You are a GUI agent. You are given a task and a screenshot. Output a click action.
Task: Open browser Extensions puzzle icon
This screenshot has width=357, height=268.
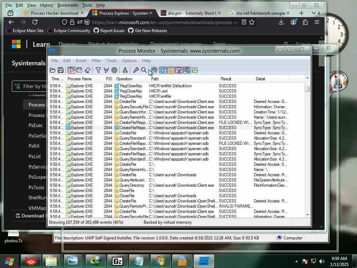[x=305, y=22]
